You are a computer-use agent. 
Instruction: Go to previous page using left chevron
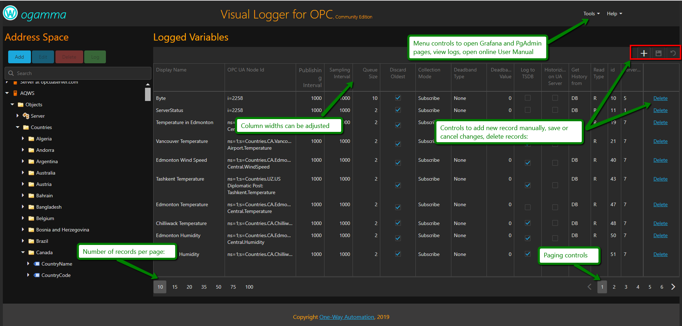point(589,287)
